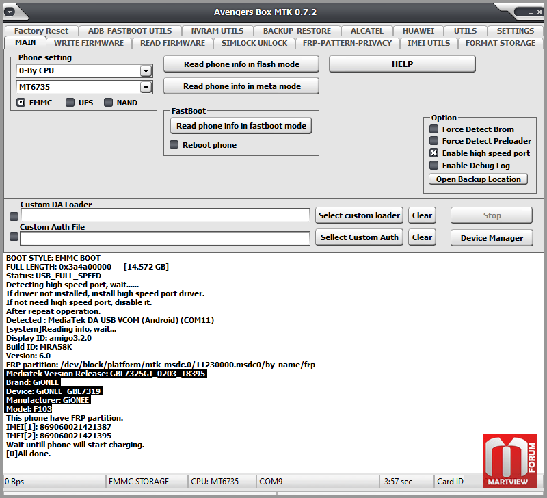Enable Force Detect Brom option
This screenshot has width=547, height=498.
(433, 129)
